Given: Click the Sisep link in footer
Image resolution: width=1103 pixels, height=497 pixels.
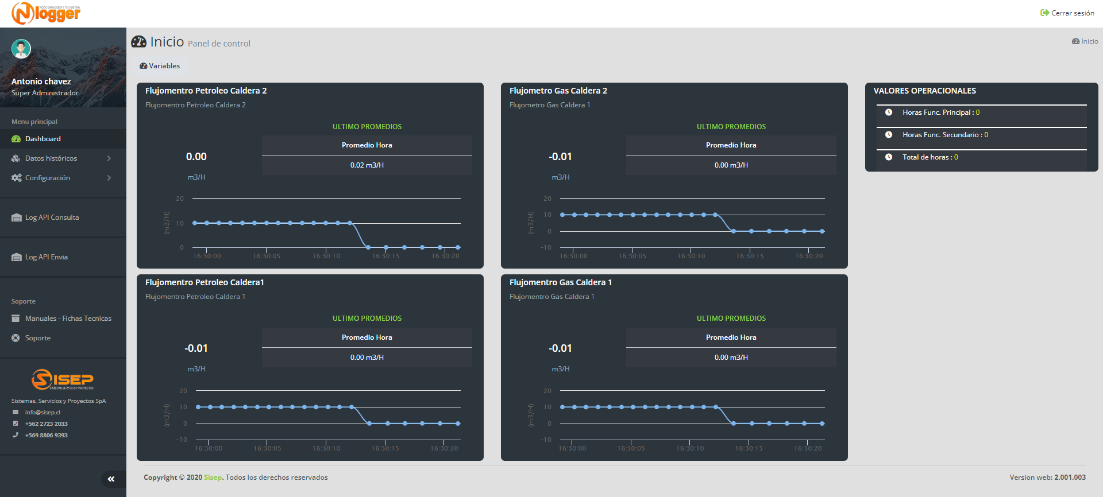Looking at the screenshot, I should click(x=213, y=477).
